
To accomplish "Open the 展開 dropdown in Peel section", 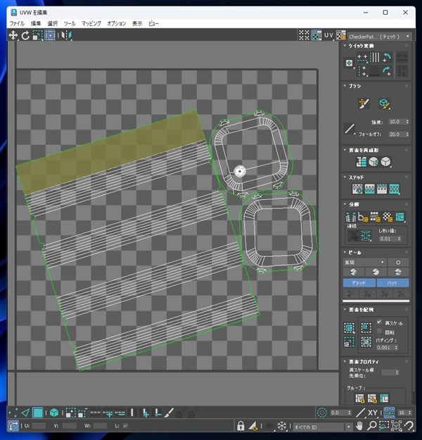I will click(x=364, y=262).
